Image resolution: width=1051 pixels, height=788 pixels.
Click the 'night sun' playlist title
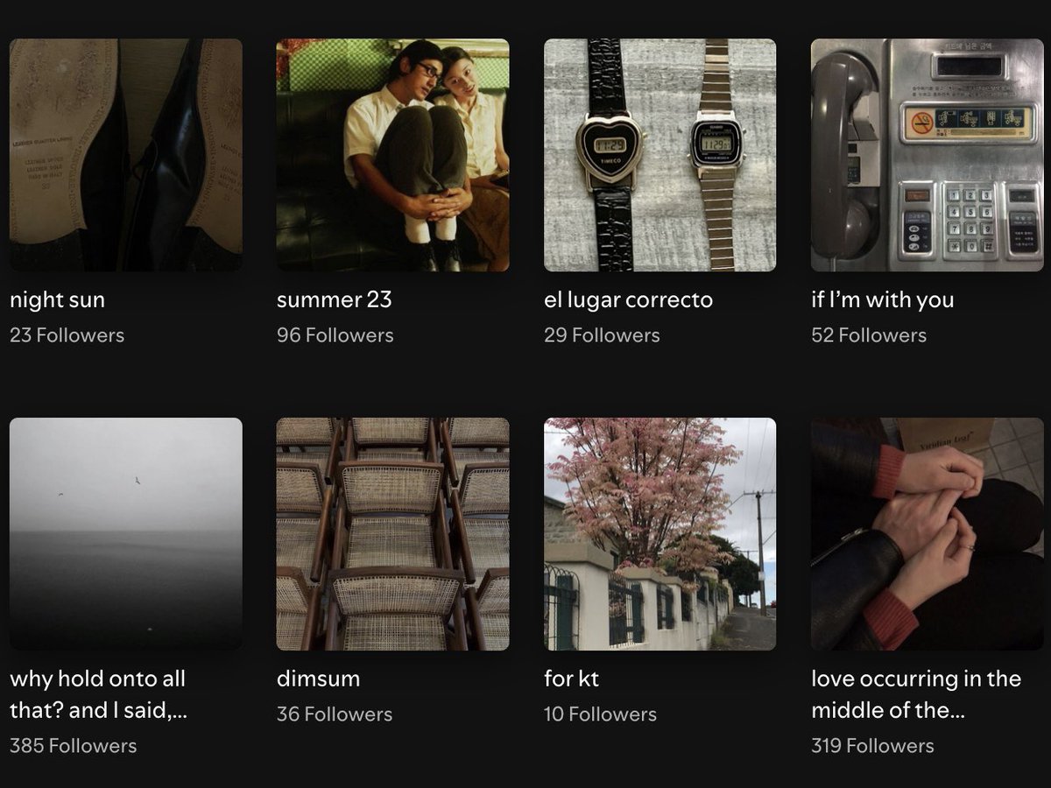click(x=57, y=300)
